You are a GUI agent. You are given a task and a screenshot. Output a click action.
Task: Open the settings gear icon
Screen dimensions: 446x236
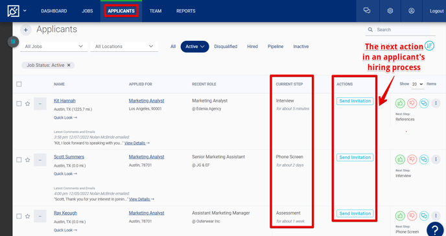pos(390,11)
